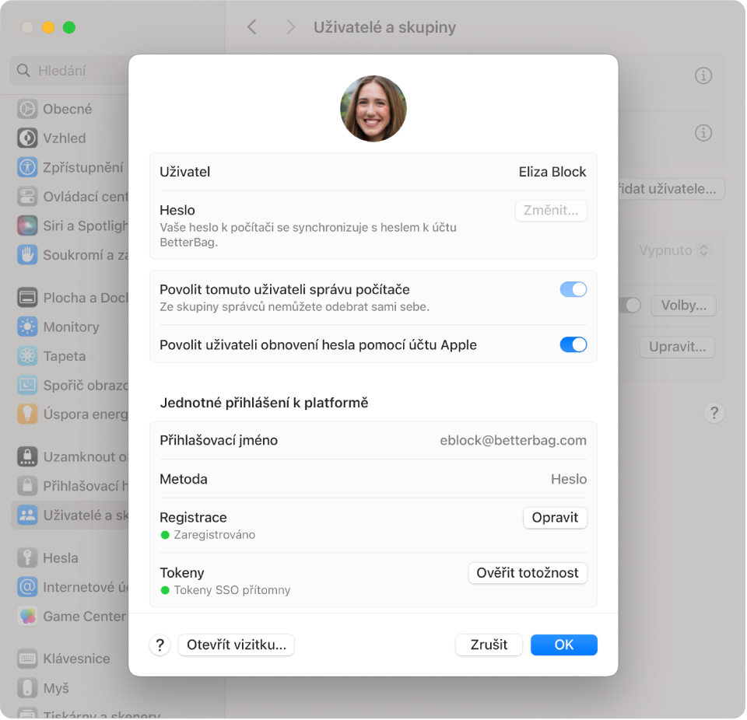Click Otevřít vizitku… button
Image resolution: width=747 pixels, height=720 pixels.
(237, 645)
